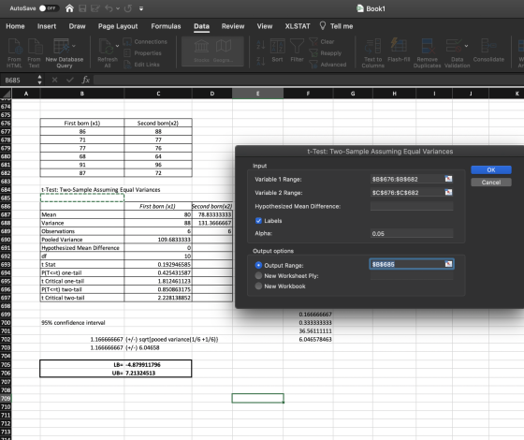The image size is (524, 440).
Task: Open the Undo history dropdown arrow
Action: pyautogui.click(x=118, y=8)
